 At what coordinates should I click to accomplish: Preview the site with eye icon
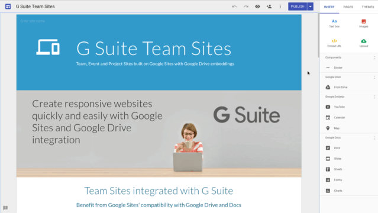[x=257, y=7]
